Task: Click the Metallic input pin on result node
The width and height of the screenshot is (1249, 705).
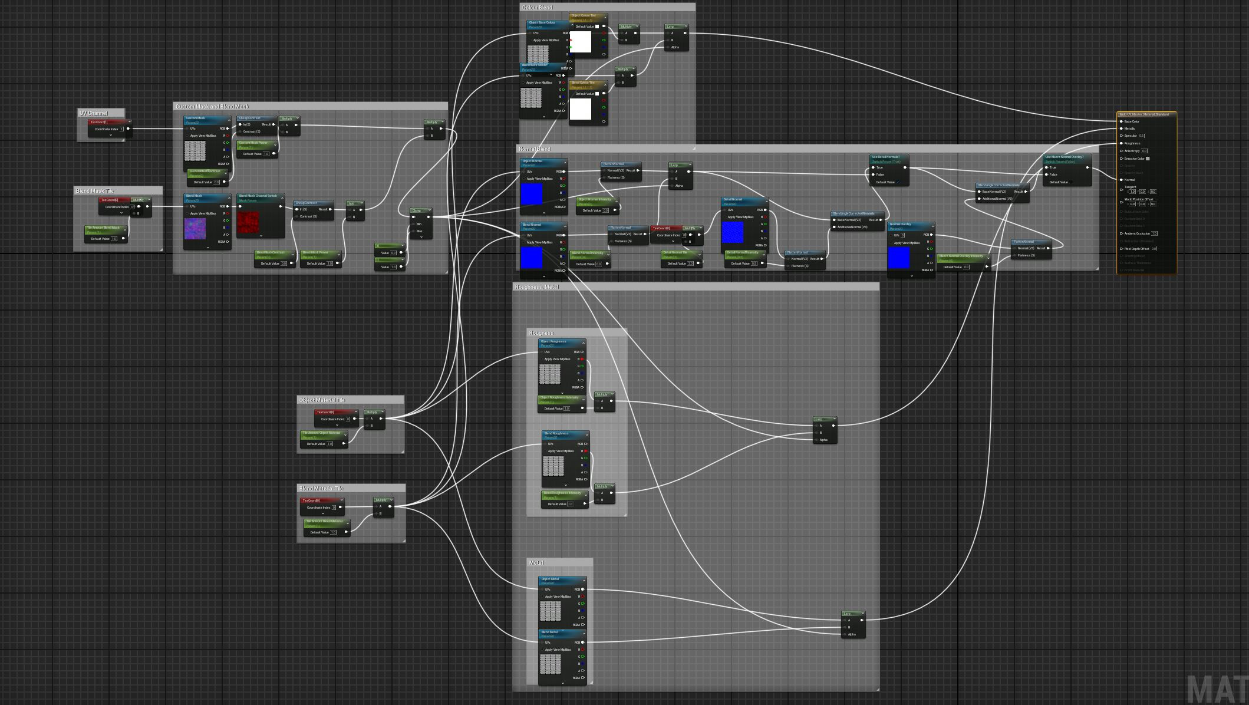Action: point(1121,129)
